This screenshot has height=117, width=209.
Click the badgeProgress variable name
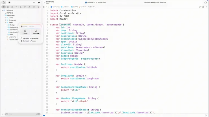click(x=69, y=59)
